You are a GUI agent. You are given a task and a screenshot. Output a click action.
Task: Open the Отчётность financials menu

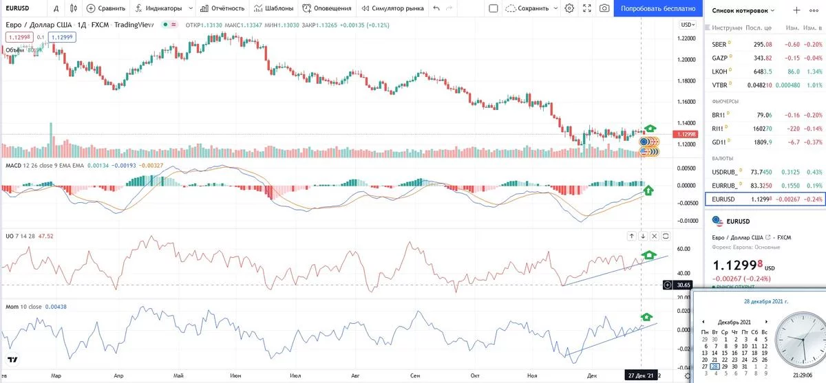coord(222,9)
